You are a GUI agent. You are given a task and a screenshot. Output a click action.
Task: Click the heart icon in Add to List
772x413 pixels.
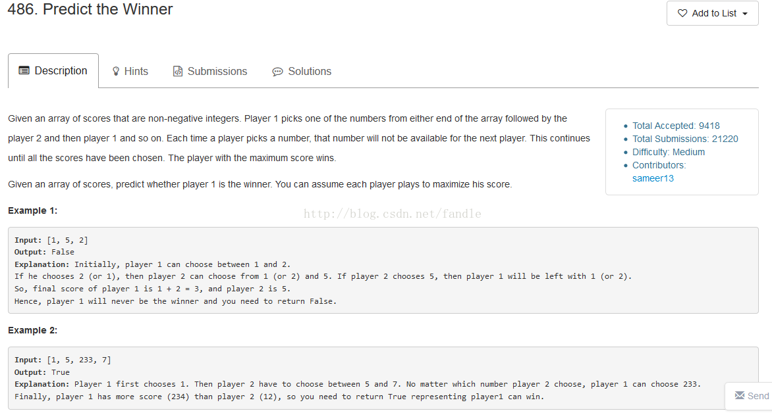click(x=682, y=13)
